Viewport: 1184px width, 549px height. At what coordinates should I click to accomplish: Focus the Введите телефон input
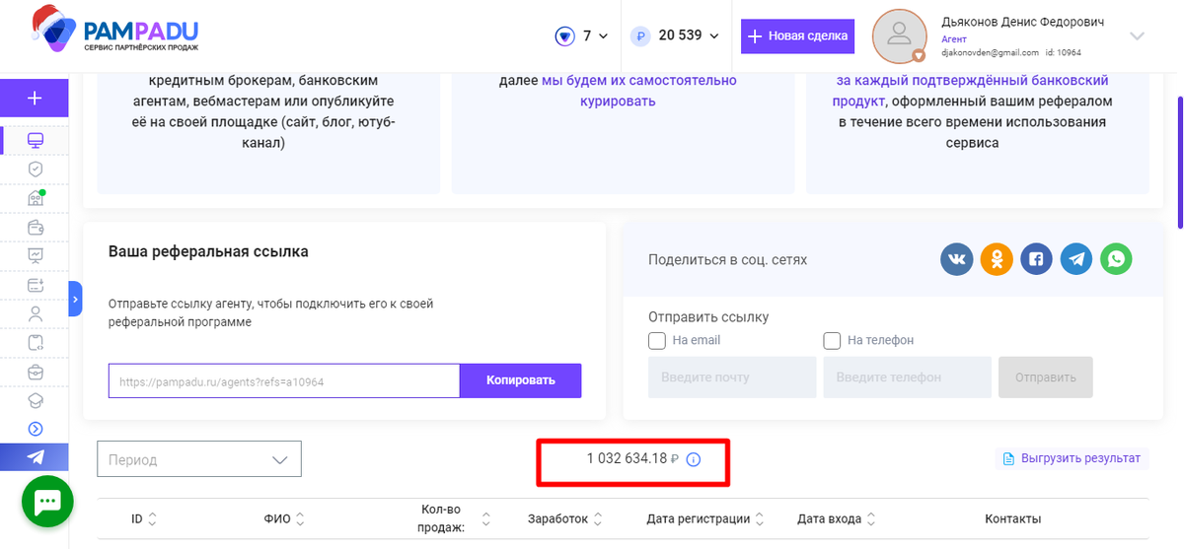(x=907, y=377)
